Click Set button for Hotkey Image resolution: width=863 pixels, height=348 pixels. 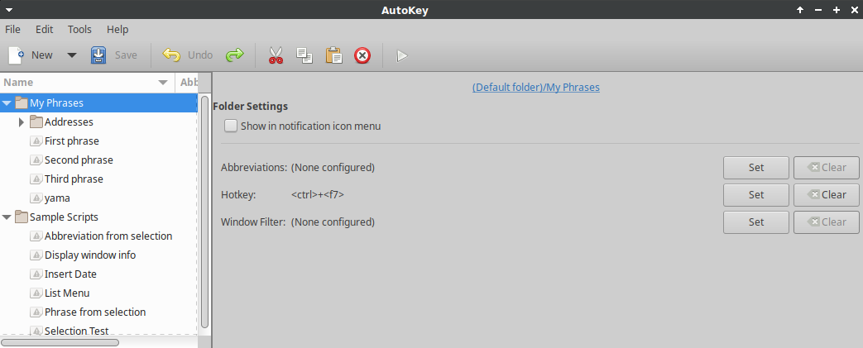click(x=756, y=194)
